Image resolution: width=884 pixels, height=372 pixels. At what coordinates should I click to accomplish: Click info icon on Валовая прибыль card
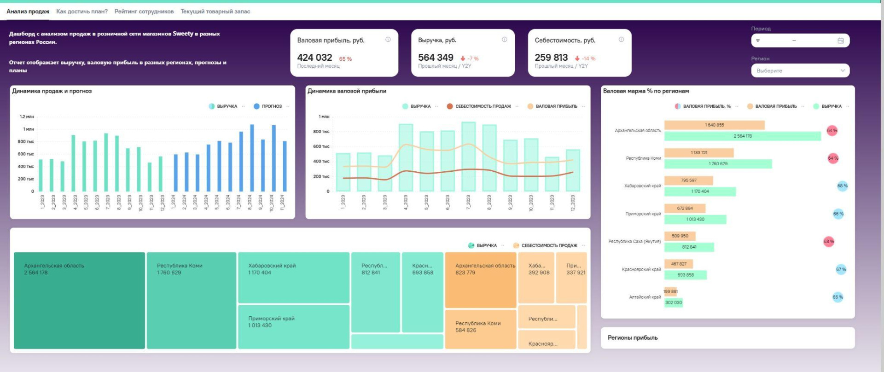388,40
